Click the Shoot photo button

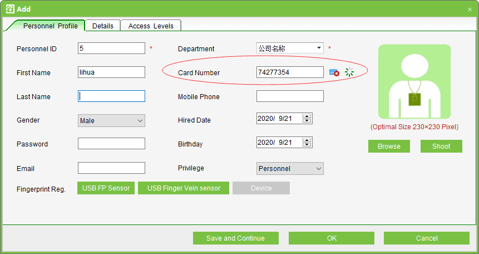(x=441, y=146)
